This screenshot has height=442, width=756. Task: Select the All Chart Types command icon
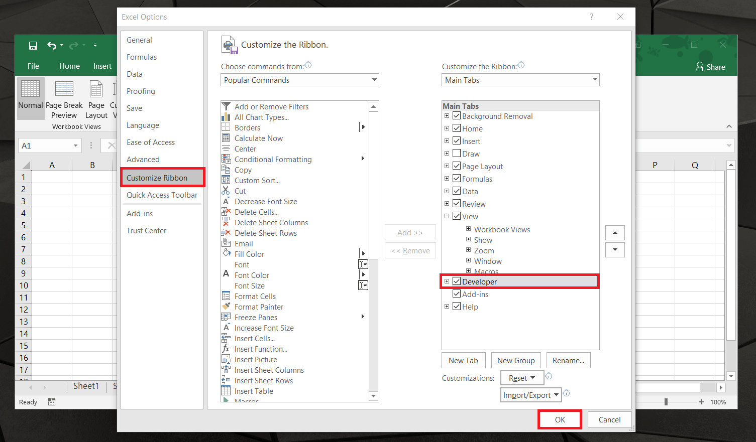(x=226, y=117)
